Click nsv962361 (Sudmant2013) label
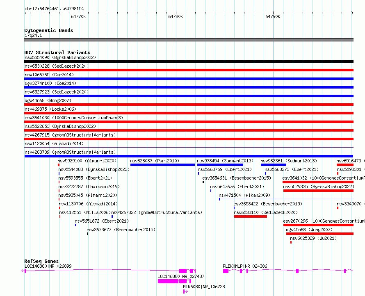Viewport: 365px width, 296px height. coord(289,161)
